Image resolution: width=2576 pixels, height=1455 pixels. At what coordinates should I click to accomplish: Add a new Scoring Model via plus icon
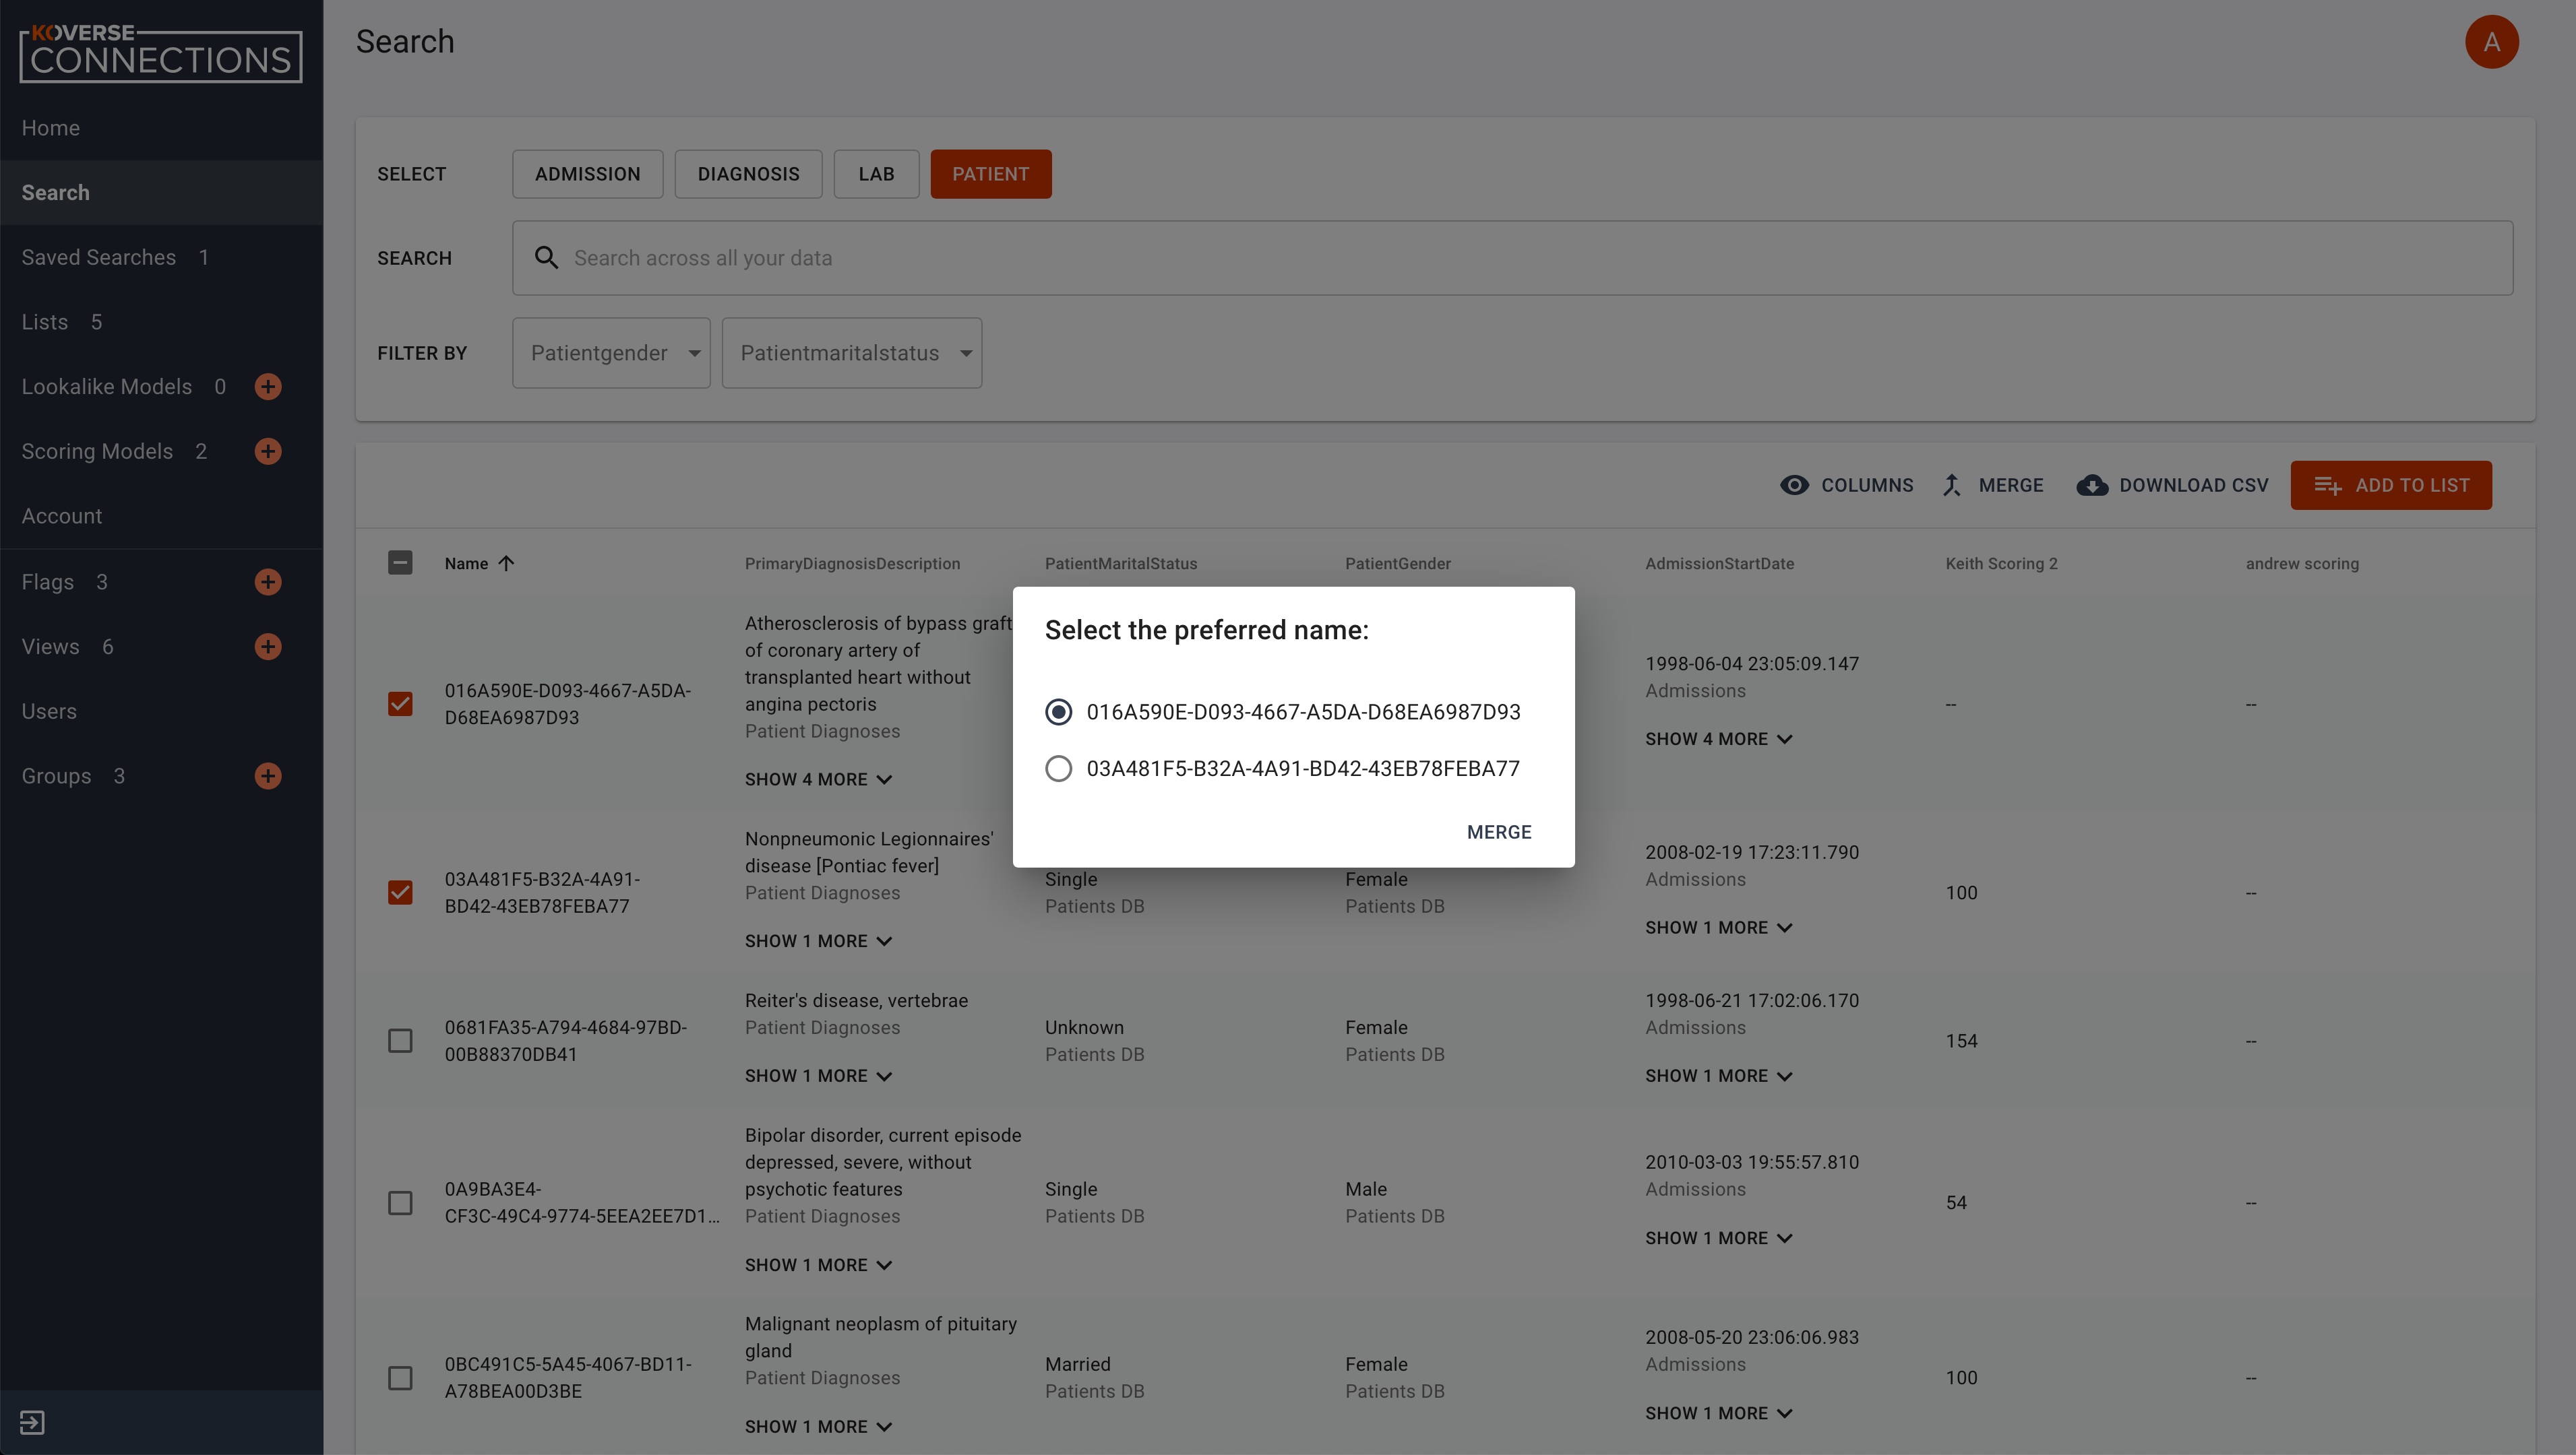pos(268,452)
